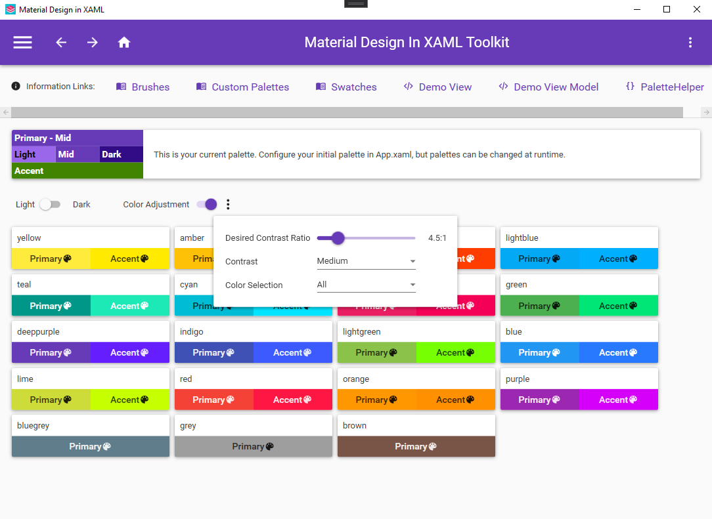Select lime Accent swatch
The height and width of the screenshot is (519, 712).
coord(130,400)
